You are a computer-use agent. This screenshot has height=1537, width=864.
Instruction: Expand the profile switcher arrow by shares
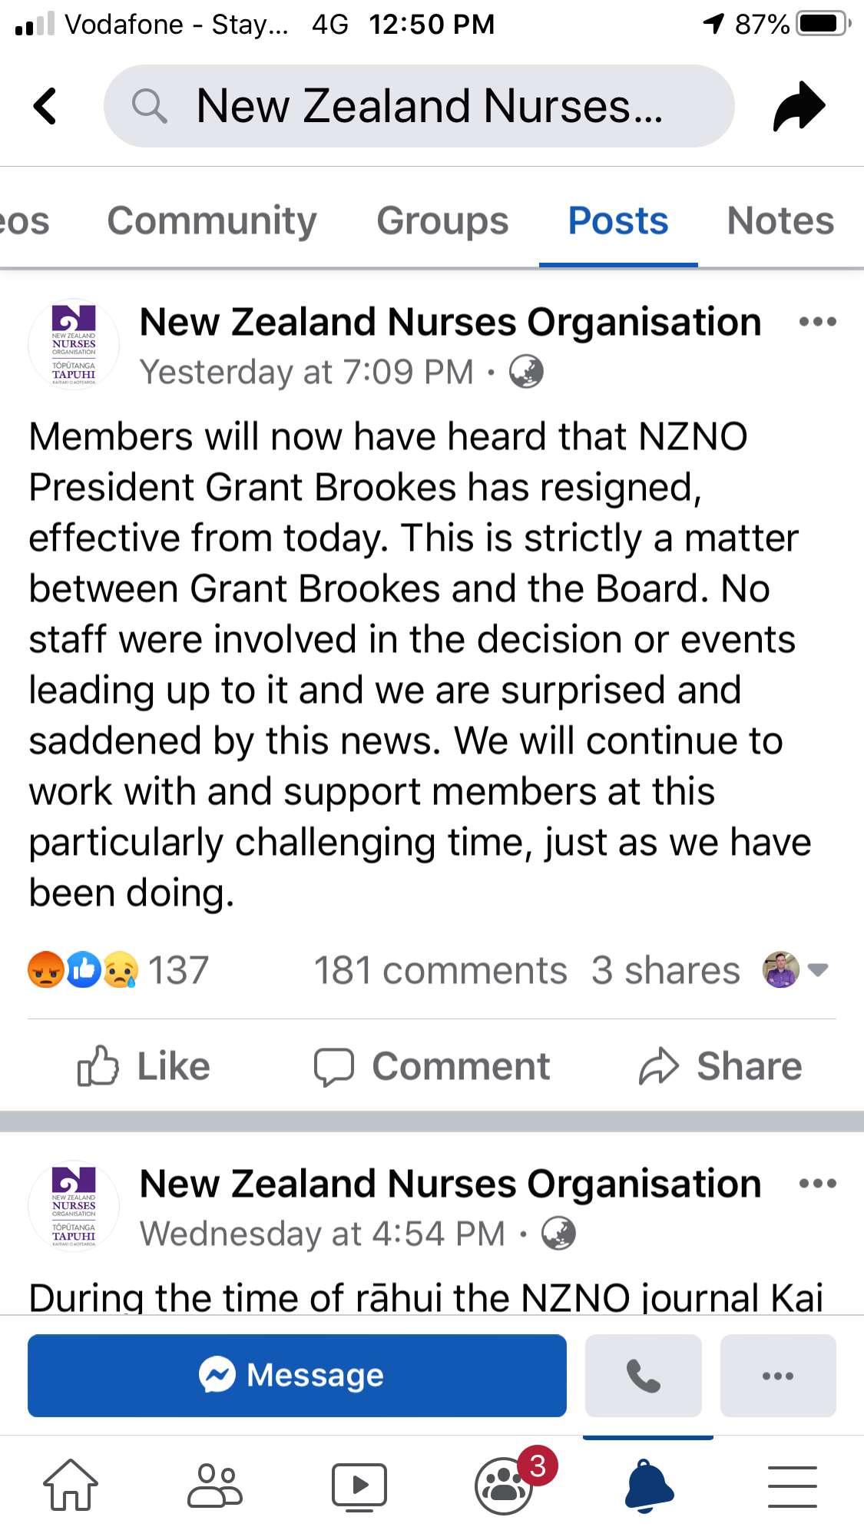click(818, 970)
